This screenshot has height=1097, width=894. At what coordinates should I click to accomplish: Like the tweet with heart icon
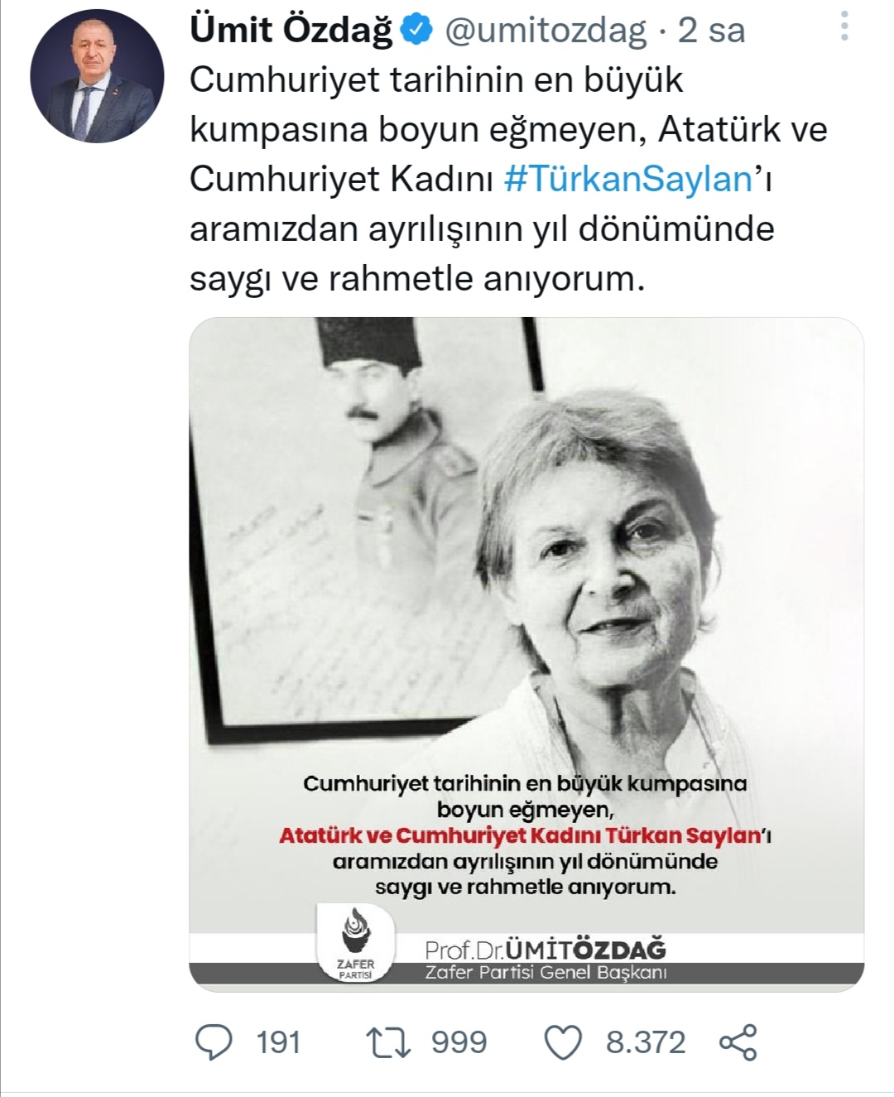click(563, 1042)
